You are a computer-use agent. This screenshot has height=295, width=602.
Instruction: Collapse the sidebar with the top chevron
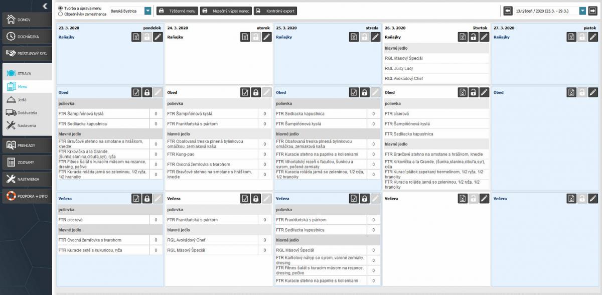click(x=45, y=6)
